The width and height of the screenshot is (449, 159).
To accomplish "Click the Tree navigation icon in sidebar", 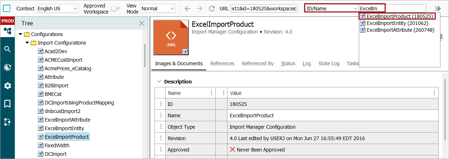I will [7, 31].
